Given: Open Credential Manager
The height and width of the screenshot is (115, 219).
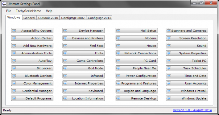Looking at the screenshot, I should (32, 91).
